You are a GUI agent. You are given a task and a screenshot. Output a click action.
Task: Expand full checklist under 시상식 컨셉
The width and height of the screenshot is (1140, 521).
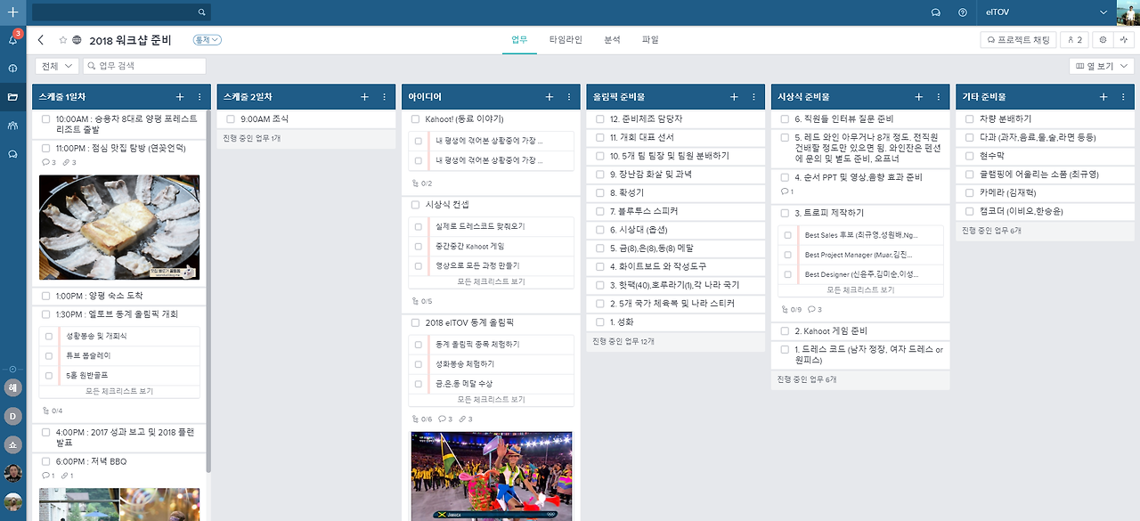coord(491,281)
